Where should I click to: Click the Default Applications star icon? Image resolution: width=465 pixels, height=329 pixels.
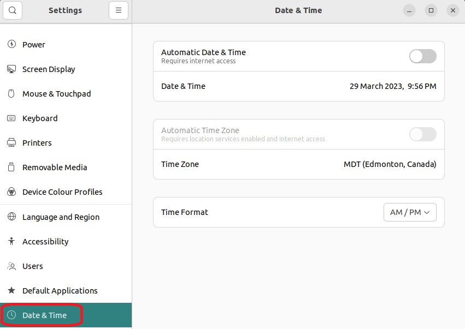coord(11,290)
